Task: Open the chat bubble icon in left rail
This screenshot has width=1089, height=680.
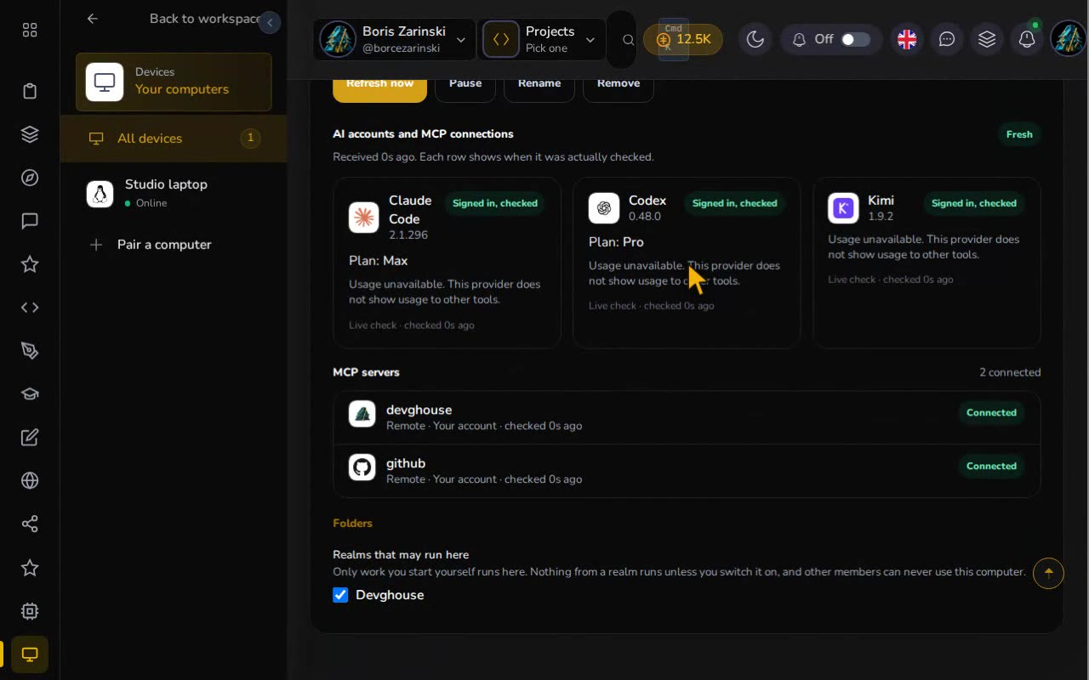Action: [x=30, y=221]
